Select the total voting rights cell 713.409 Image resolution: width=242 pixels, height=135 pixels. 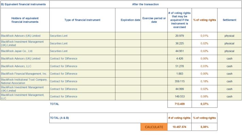pyautogui.click(x=180, y=104)
